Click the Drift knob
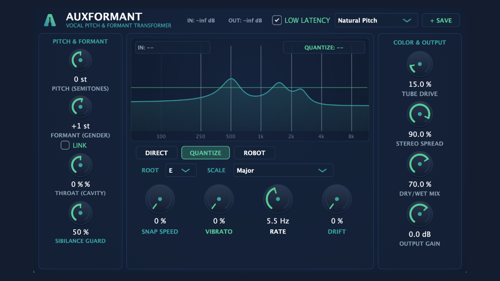This screenshot has width=500, height=281. click(x=337, y=199)
